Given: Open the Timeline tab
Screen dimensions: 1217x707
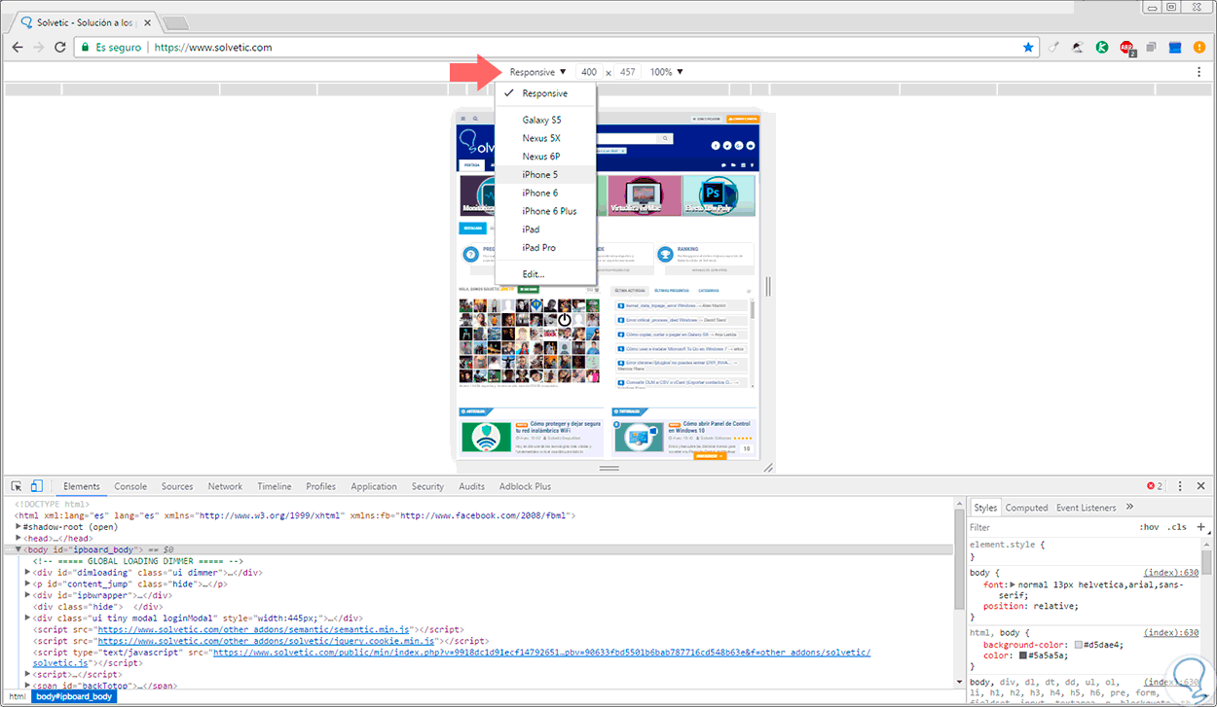Looking at the screenshot, I should [x=275, y=486].
